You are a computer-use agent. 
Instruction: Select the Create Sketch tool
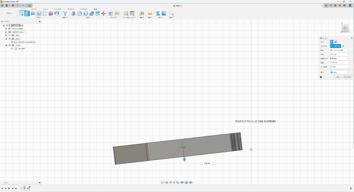(x=21, y=14)
